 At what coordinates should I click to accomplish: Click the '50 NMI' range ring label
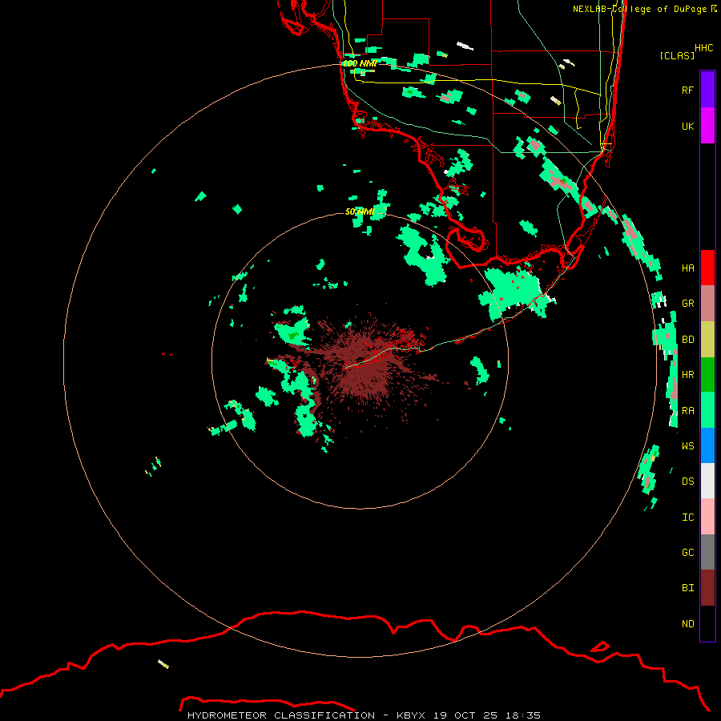(x=360, y=211)
